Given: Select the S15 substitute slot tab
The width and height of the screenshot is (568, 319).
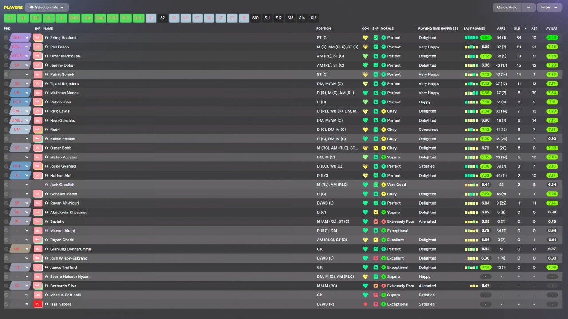Looking at the screenshot, I should 314,18.
